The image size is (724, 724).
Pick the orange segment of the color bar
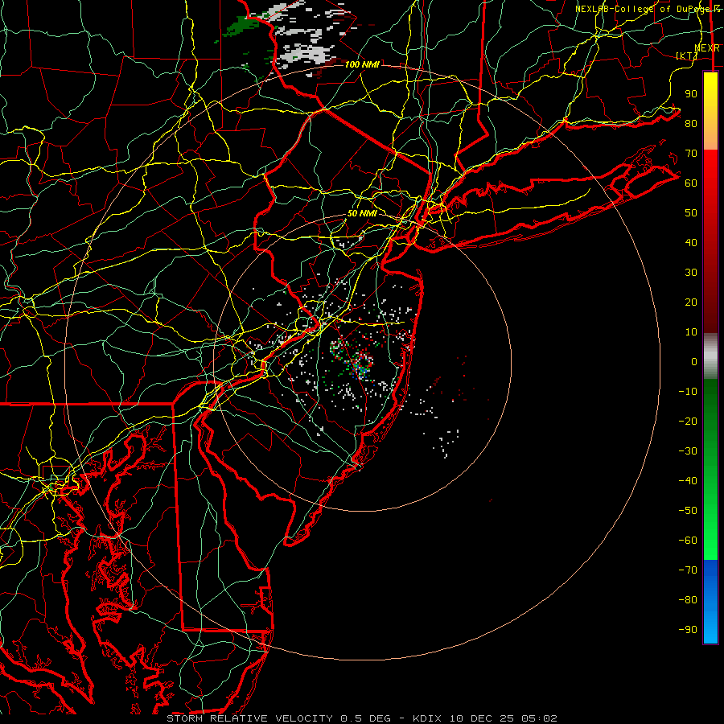coord(710,136)
